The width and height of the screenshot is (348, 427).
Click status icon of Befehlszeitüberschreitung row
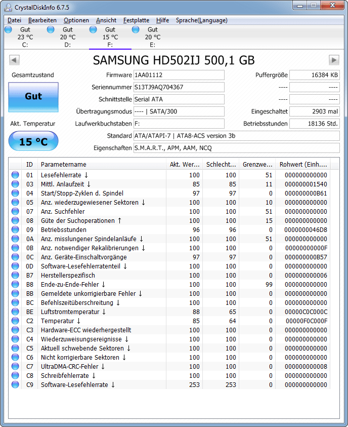(x=15, y=302)
